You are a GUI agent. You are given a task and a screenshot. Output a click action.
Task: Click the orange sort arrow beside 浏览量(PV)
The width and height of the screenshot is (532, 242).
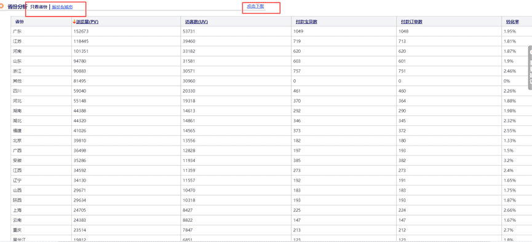(x=74, y=21)
